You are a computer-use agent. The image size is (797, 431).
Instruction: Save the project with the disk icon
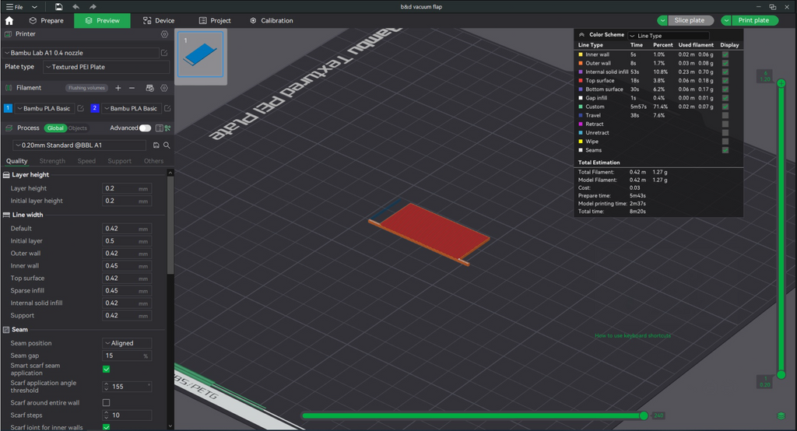59,6
